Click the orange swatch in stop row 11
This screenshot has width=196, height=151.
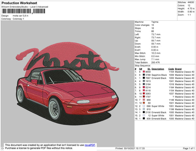click(144, 103)
